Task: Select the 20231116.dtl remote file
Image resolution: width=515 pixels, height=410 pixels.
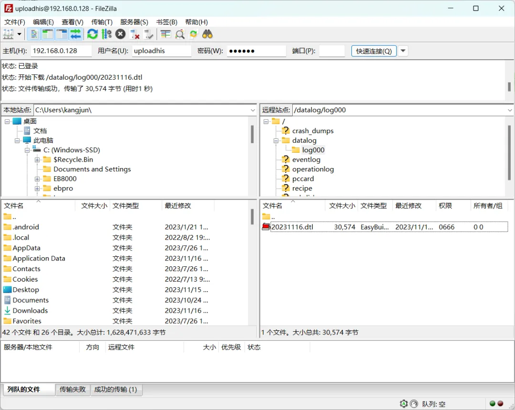Action: [x=385, y=227]
